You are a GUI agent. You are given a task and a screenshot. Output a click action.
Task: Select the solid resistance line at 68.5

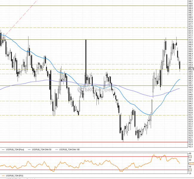point(90,6)
